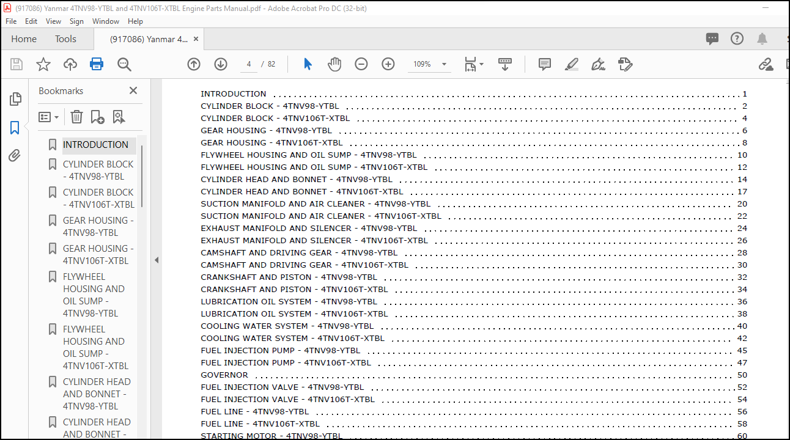Open the Sign document pen tool
Image resolution: width=790 pixels, height=440 pixels.
tap(598, 64)
